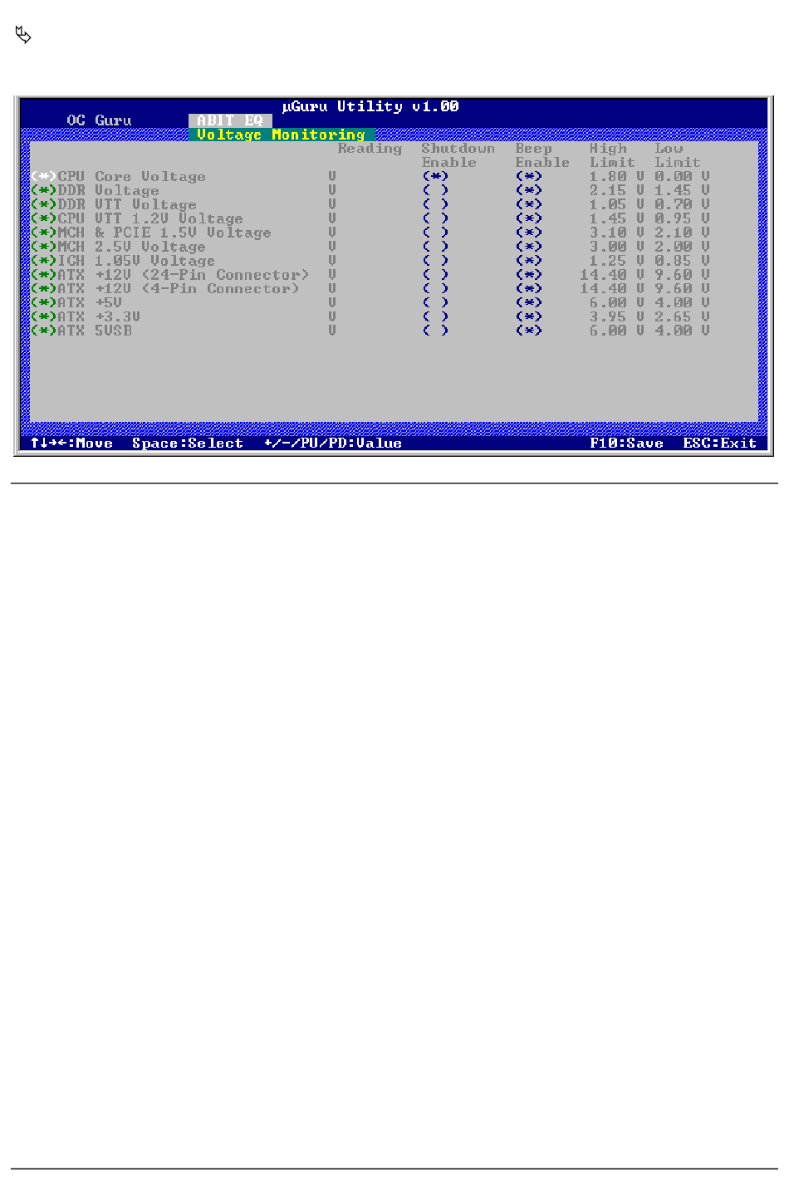Select the ABIT EQ tab
Image resolution: width=789 pixels, height=1181 pixels.
230,120
